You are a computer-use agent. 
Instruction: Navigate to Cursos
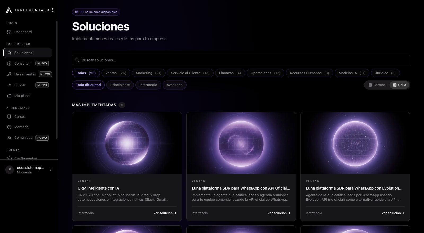pyautogui.click(x=28, y=116)
